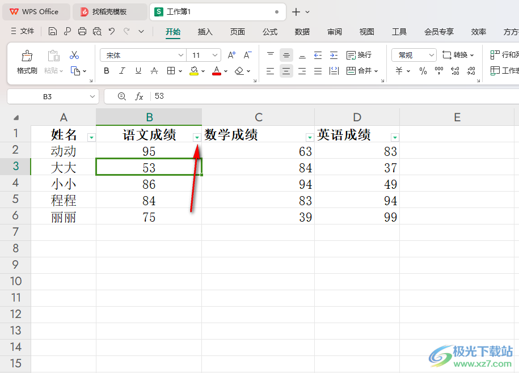The image size is (519, 373).
Task: Click the Wrap Text 换行 button
Action: (x=359, y=55)
